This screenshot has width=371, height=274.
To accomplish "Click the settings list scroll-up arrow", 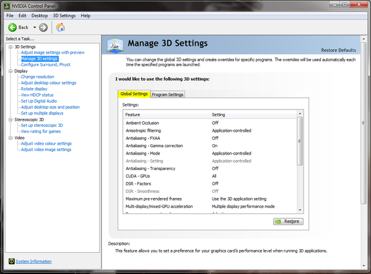I will [x=300, y=114].
